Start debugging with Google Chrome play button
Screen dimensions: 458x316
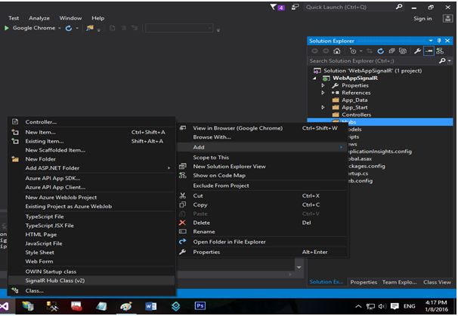[7, 28]
